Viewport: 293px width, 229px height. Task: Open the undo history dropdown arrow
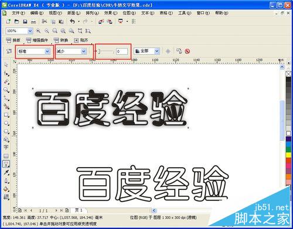coord(79,21)
